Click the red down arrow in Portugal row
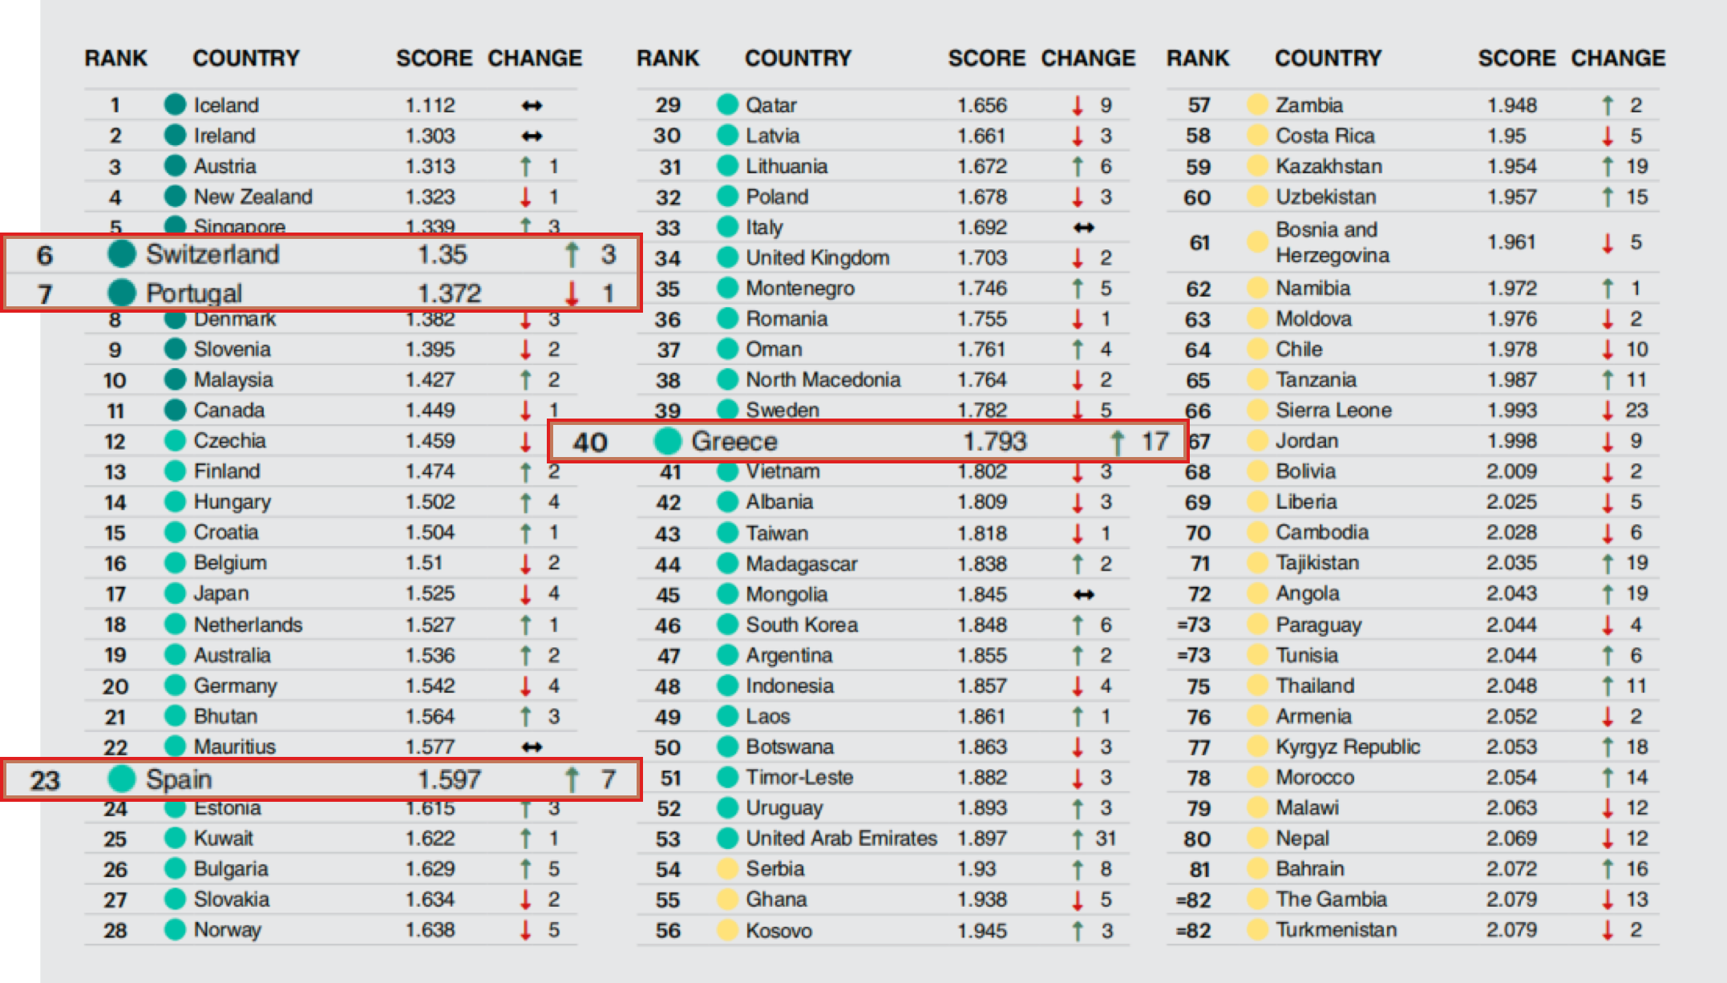Screen dimensions: 1727x983 [572, 293]
